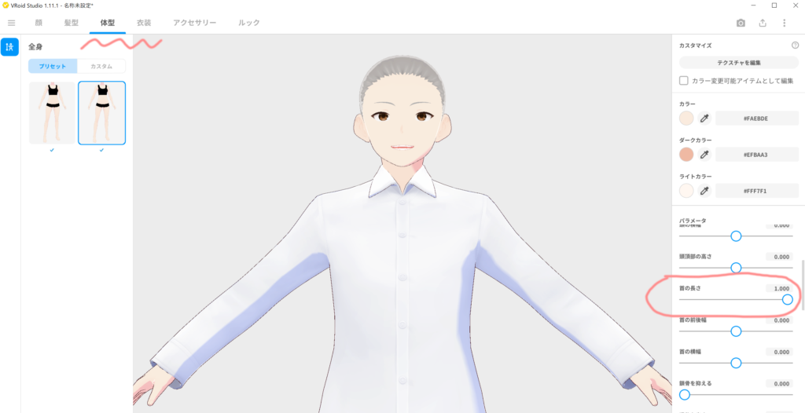
Task: Click the テクスチャを編集 button
Action: 738,62
